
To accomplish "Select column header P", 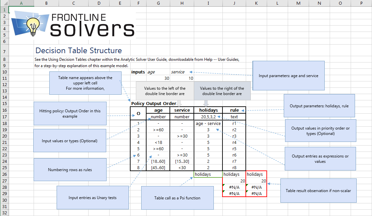I will coord(361,3).
